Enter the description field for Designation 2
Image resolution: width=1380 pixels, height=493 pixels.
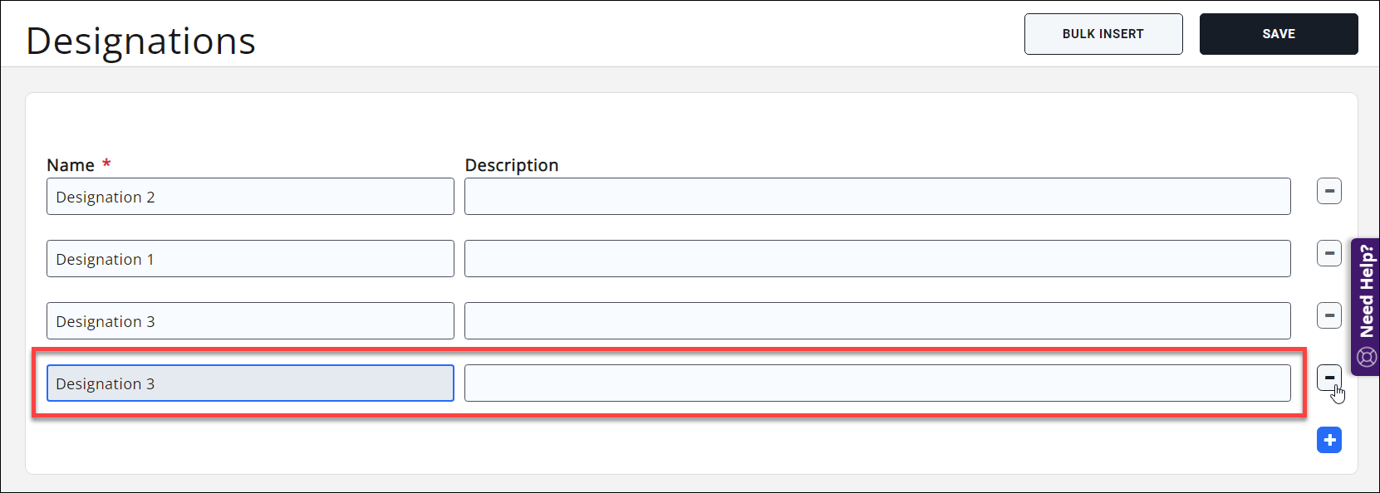877,197
